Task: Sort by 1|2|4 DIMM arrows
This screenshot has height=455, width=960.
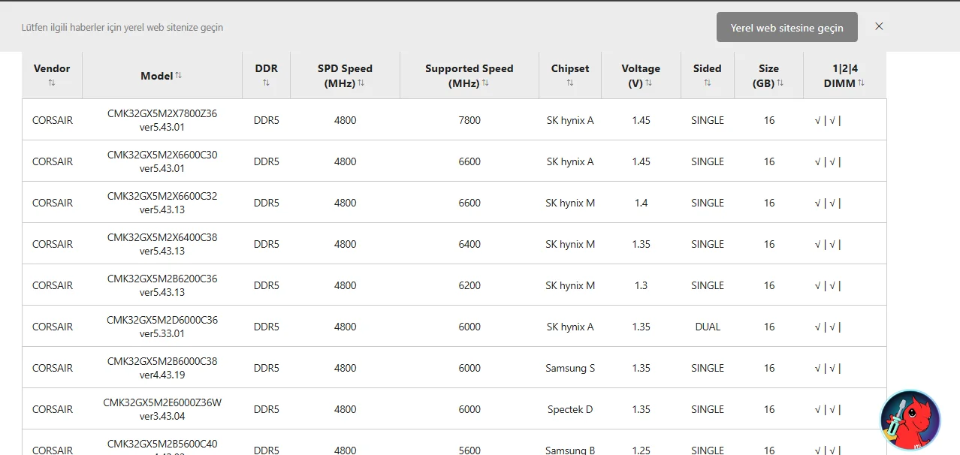Action: click(861, 83)
